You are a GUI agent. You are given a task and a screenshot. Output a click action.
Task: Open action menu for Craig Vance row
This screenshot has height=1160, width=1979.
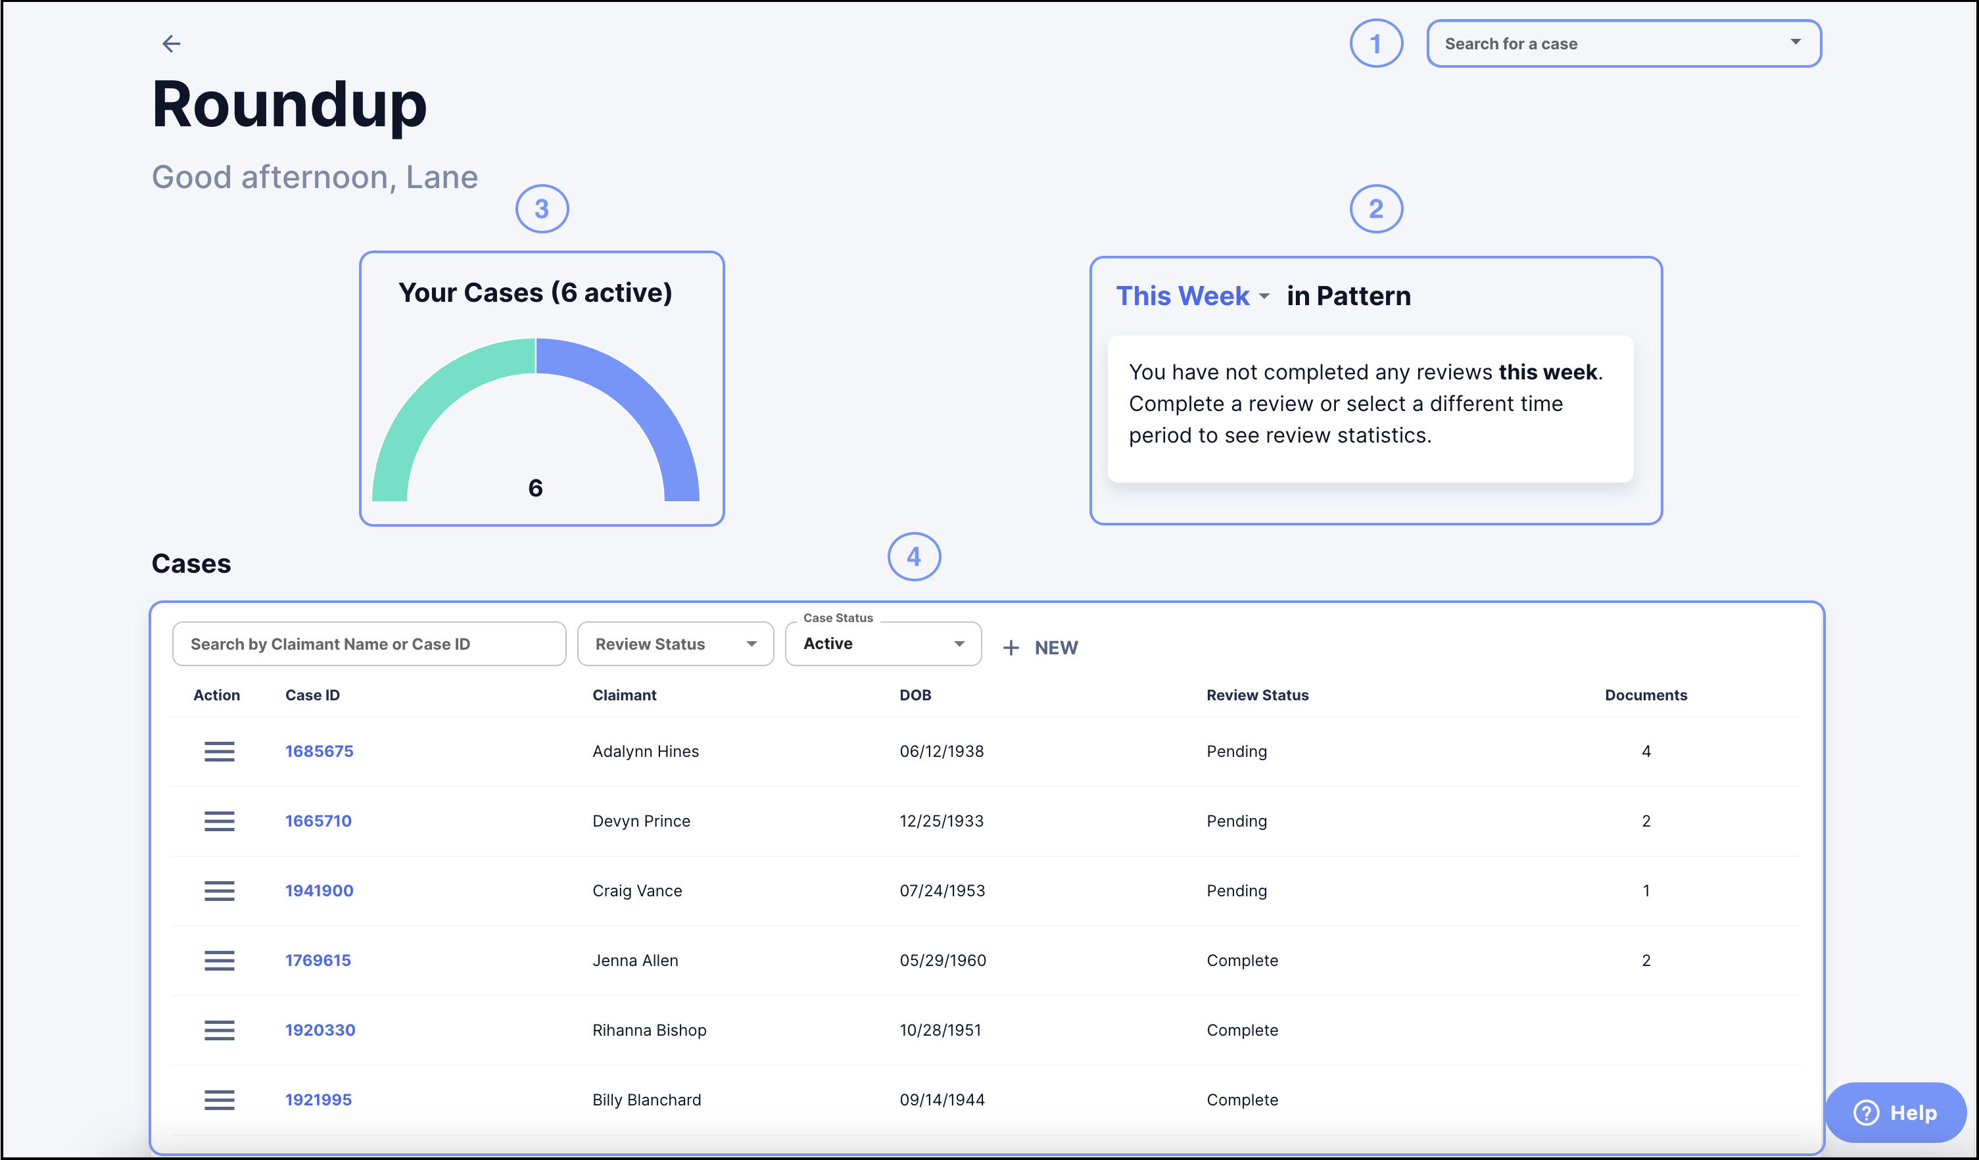coord(219,890)
